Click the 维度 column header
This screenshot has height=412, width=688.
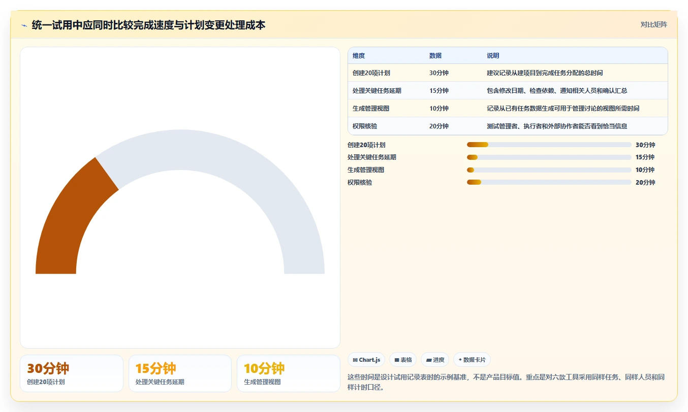(x=359, y=56)
